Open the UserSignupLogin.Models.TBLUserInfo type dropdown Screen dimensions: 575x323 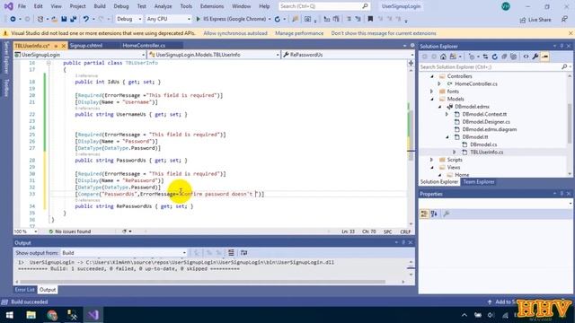(x=214, y=55)
